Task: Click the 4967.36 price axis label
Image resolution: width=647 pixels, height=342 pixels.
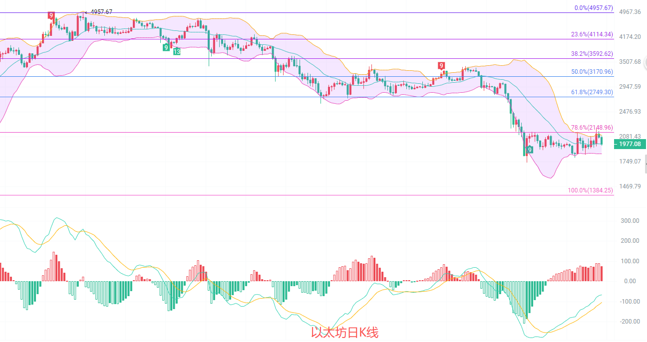Action: tap(630, 11)
